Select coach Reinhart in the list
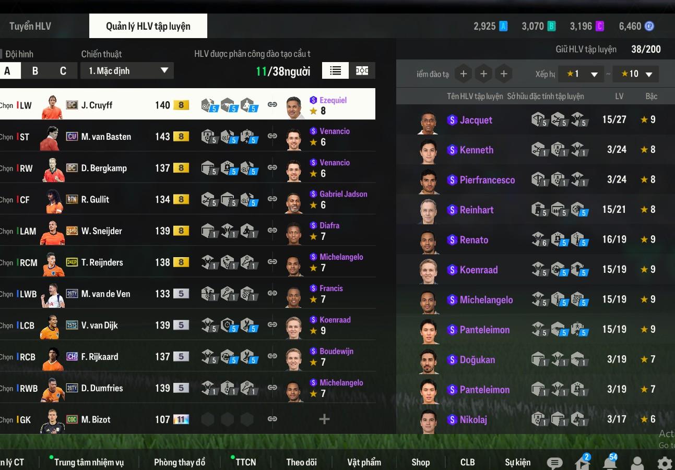675x470 pixels. pyautogui.click(x=536, y=210)
